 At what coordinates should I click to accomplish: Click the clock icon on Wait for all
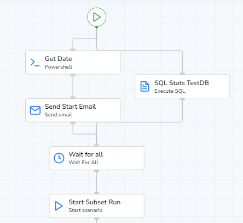pyautogui.click(x=59, y=158)
